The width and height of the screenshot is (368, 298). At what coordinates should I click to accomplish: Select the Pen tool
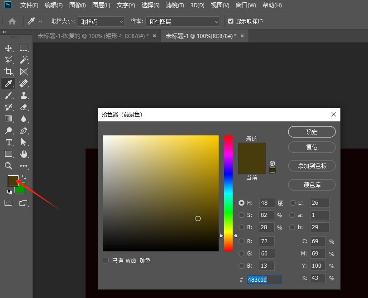(24, 130)
